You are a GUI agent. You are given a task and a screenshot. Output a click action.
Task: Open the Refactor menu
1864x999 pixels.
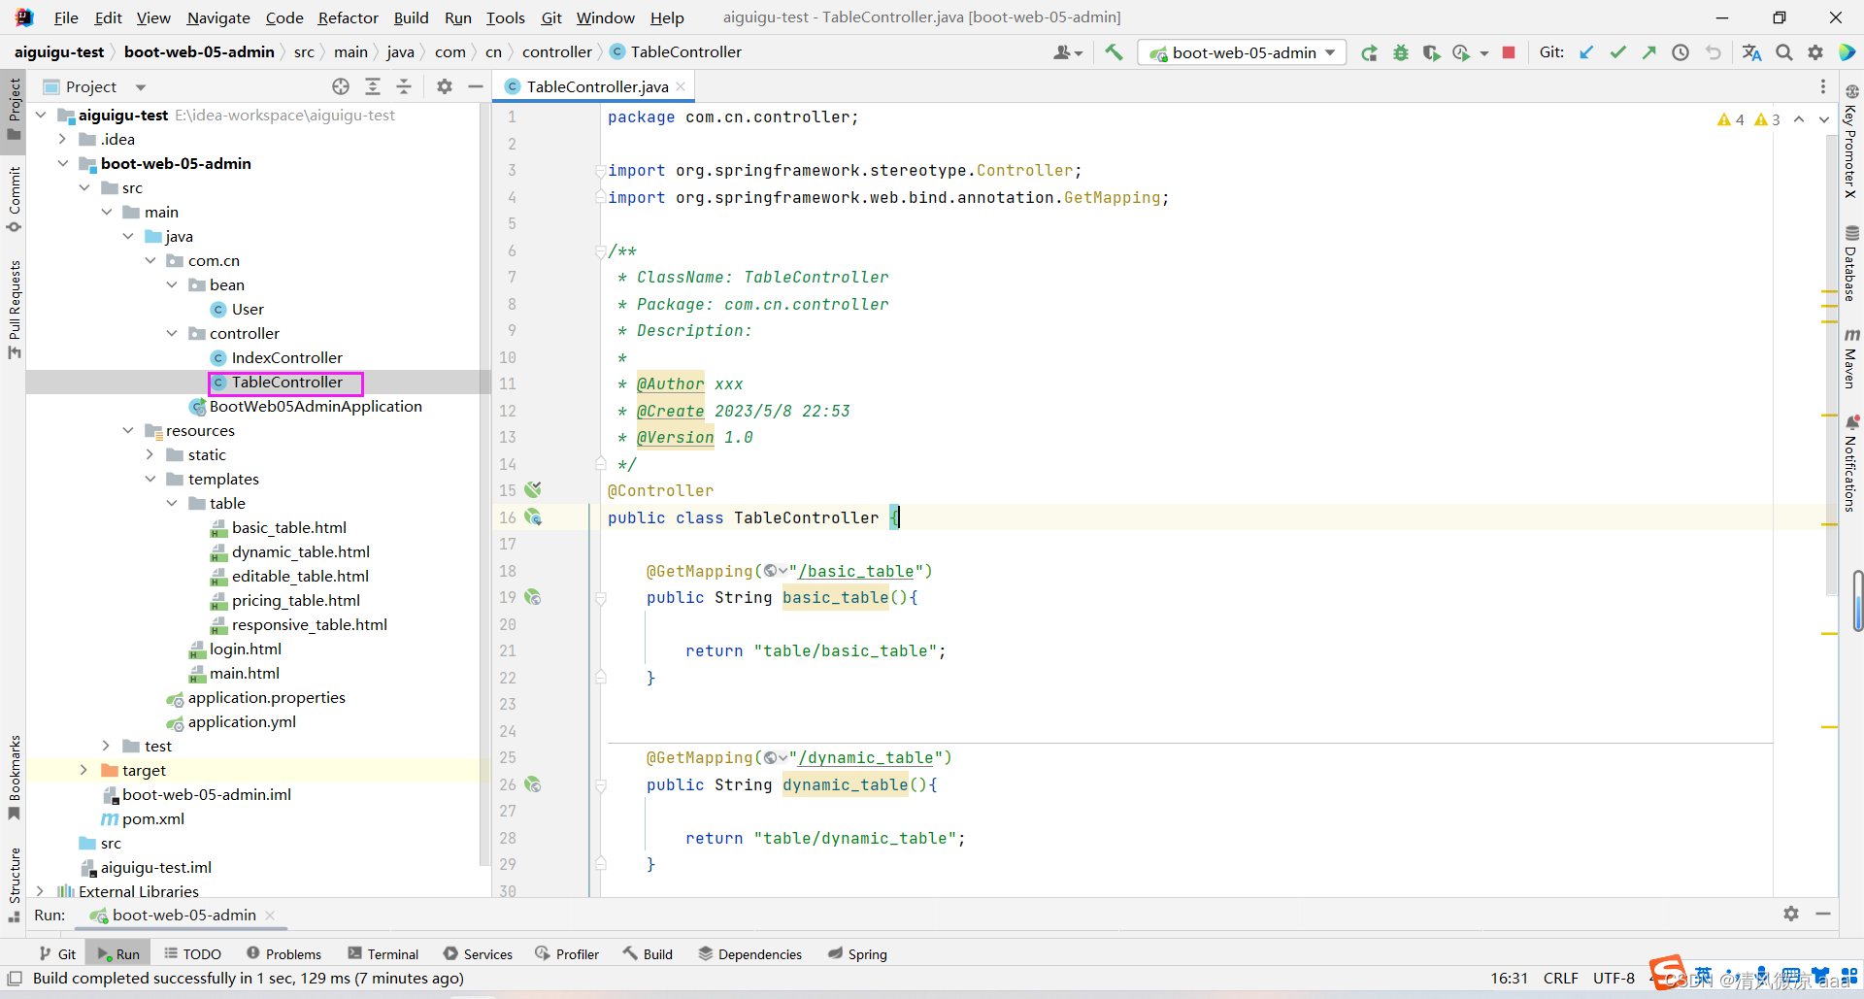coord(348,17)
